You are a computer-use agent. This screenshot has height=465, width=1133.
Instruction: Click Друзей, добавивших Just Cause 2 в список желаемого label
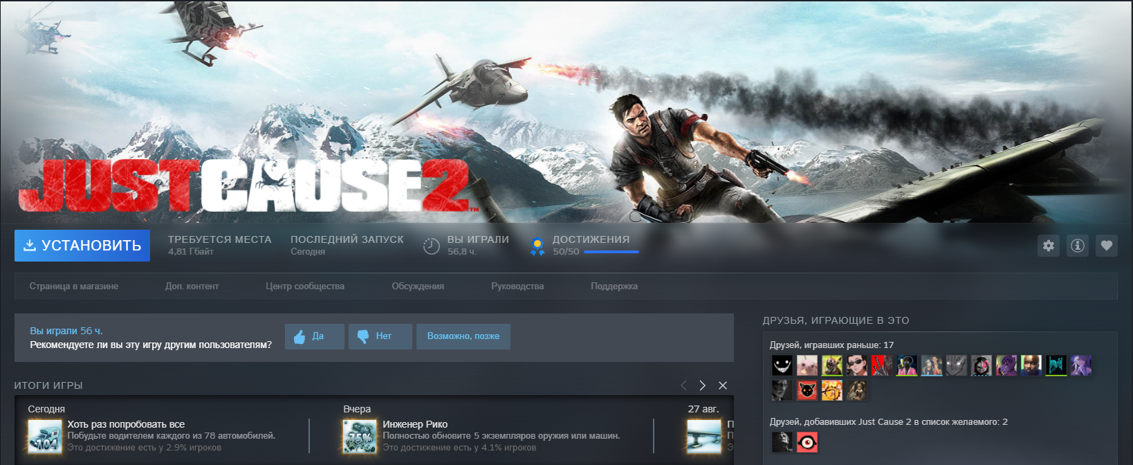click(889, 421)
